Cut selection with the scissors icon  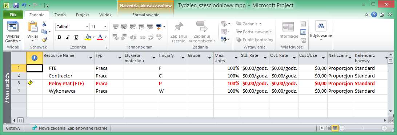(44, 24)
